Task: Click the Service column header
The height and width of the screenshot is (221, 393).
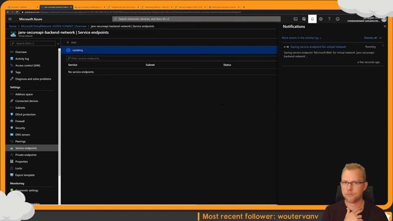Action: (72, 65)
